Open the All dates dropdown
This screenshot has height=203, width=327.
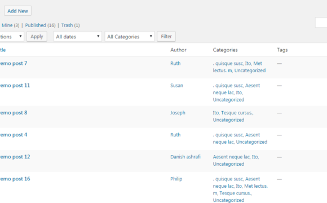(x=78, y=37)
